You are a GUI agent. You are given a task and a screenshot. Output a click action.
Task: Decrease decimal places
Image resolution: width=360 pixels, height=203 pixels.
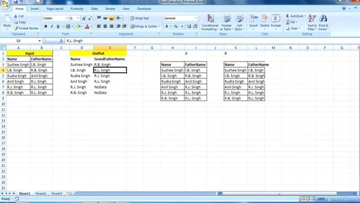pyautogui.click(x=195, y=27)
